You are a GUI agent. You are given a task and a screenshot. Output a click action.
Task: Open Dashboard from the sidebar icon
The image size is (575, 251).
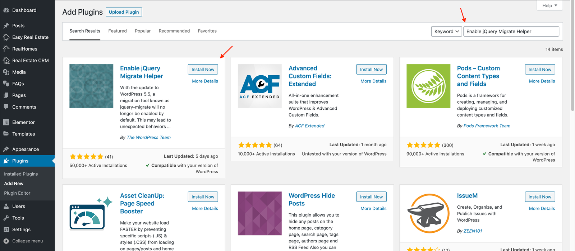point(6,10)
